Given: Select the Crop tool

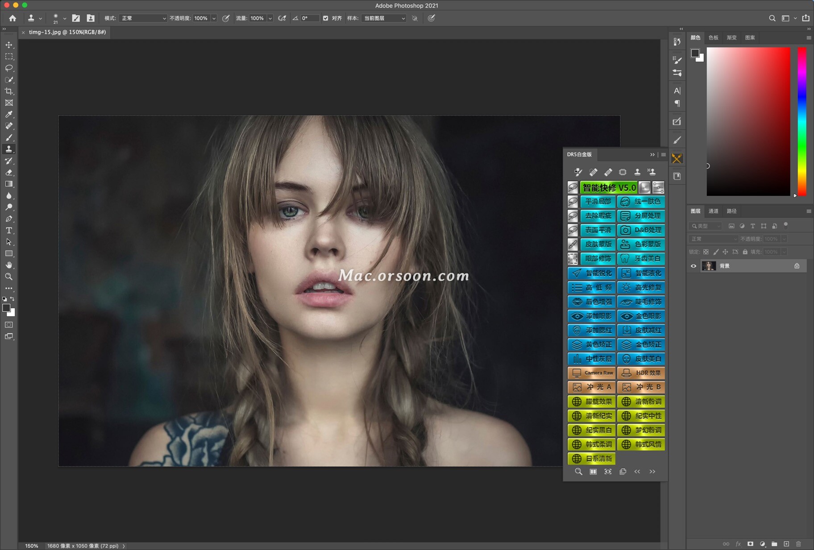Looking at the screenshot, I should 9,91.
